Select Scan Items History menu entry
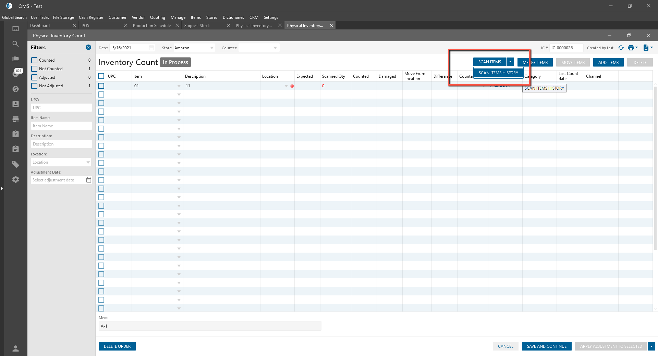This screenshot has height=356, width=658. 498,73
